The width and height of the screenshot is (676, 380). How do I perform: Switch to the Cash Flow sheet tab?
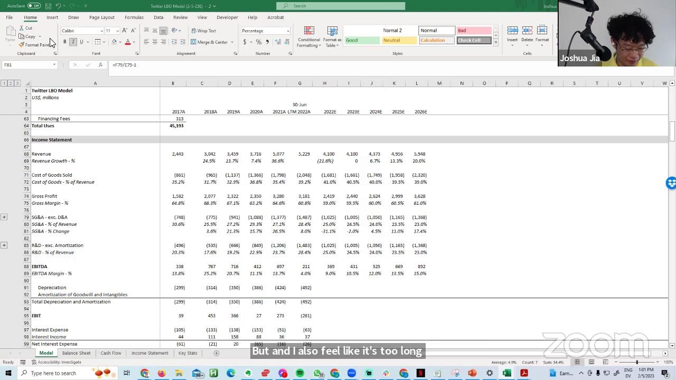(111, 353)
